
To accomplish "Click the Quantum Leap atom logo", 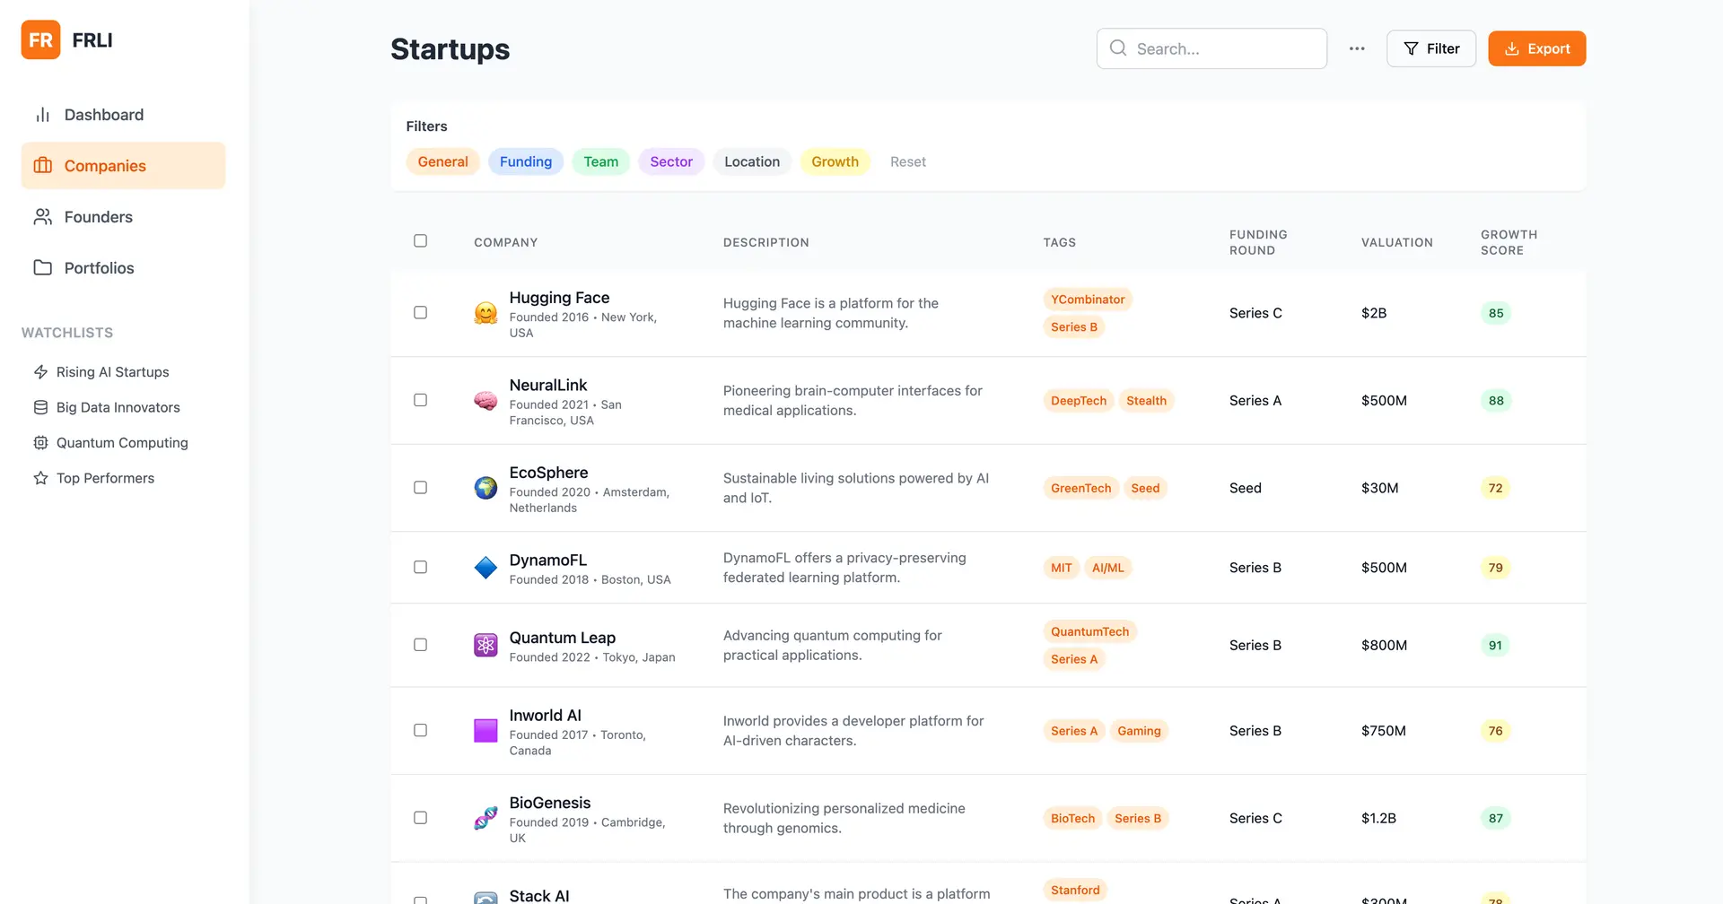I will click(485, 645).
